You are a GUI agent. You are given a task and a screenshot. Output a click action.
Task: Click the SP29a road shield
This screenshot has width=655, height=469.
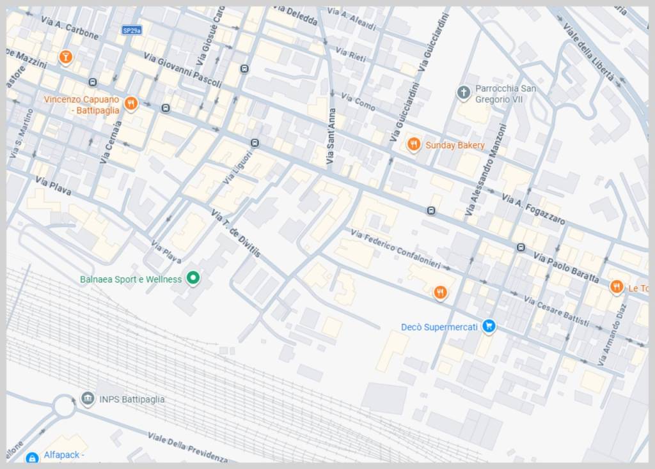coord(130,30)
